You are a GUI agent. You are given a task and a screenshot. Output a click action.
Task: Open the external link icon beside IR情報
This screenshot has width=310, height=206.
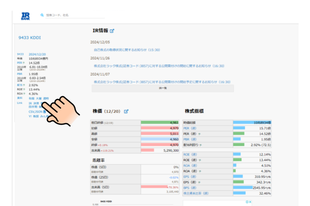tap(112, 31)
